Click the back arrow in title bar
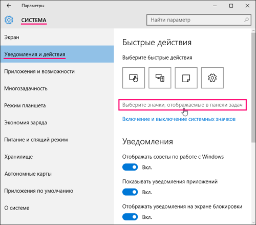The image size is (256, 225). (9, 6)
